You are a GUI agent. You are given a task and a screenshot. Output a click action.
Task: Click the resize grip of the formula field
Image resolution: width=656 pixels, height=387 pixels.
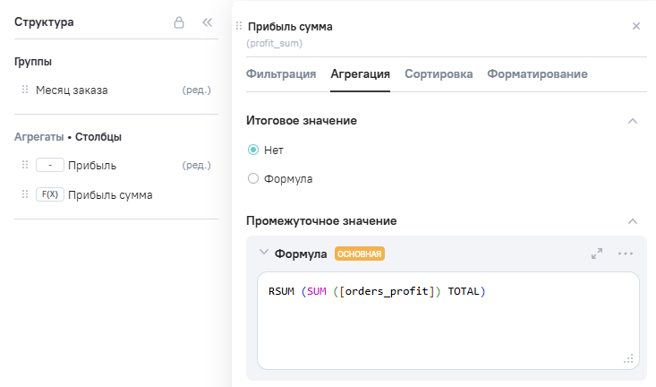click(628, 359)
